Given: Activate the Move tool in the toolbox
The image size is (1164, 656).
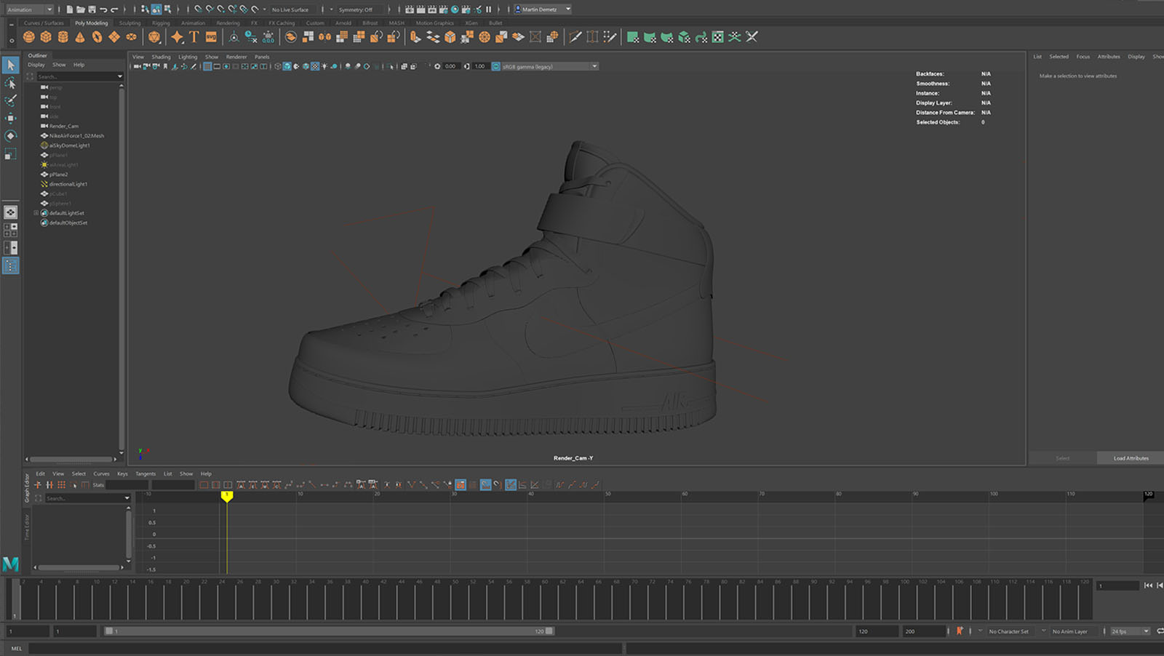Looking at the screenshot, I should tap(10, 118).
